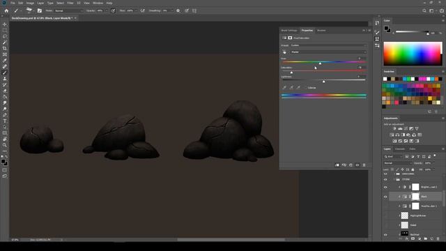
Task: Open the Layer menu
Action: (40, 3)
